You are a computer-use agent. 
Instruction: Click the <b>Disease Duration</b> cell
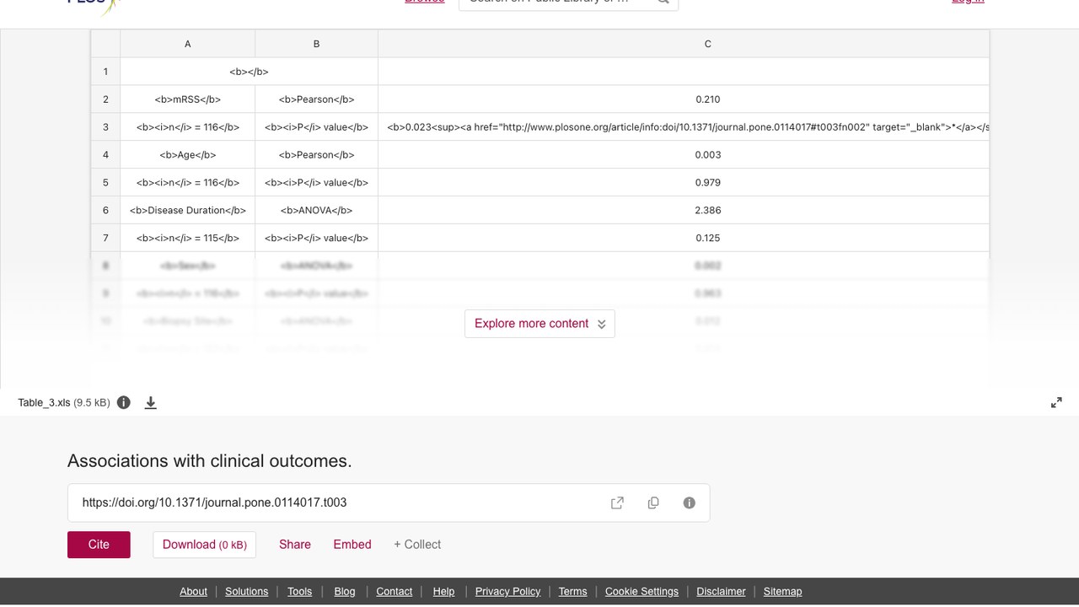pos(188,211)
